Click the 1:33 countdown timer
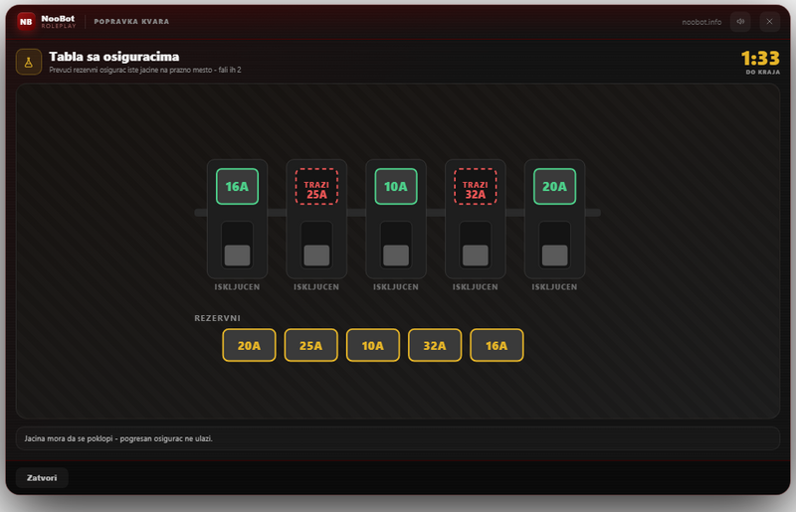This screenshot has width=796, height=512. point(760,59)
